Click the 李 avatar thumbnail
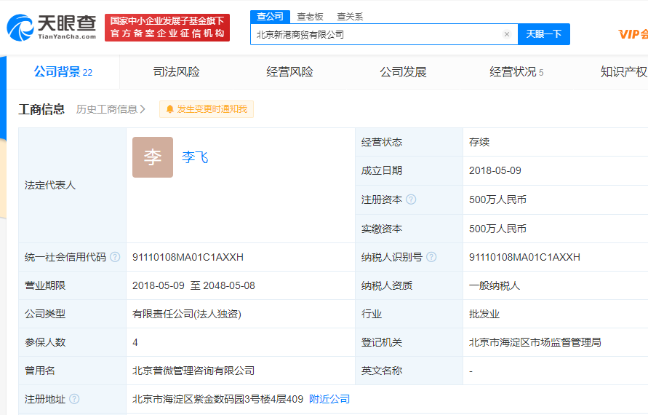Image resolution: width=648 pixels, height=415 pixels. coord(153,157)
